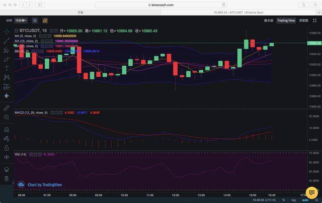Open the 15分钟 interval dropdown

coord(21,21)
